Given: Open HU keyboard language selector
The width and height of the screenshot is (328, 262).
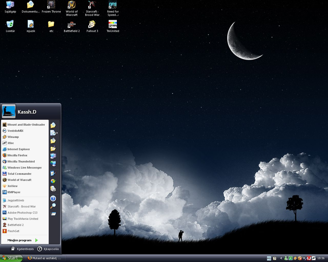Looking at the screenshot, I should click(269, 258).
